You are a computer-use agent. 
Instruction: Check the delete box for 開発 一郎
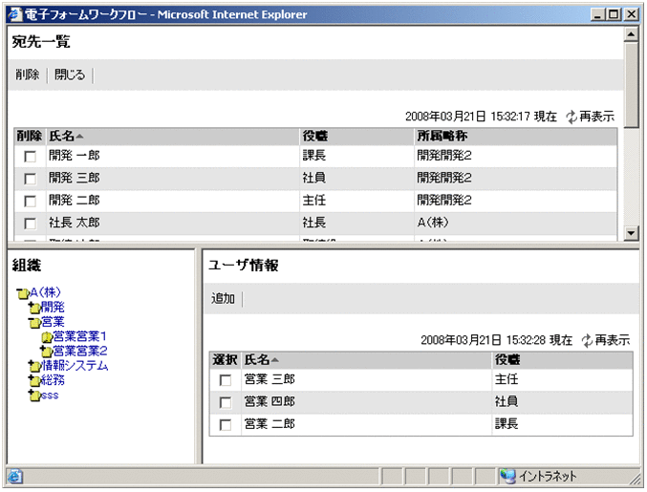(x=31, y=157)
